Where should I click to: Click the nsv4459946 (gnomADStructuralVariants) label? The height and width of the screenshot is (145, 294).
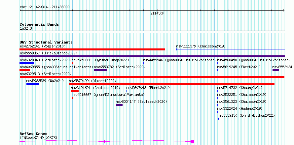(180, 60)
